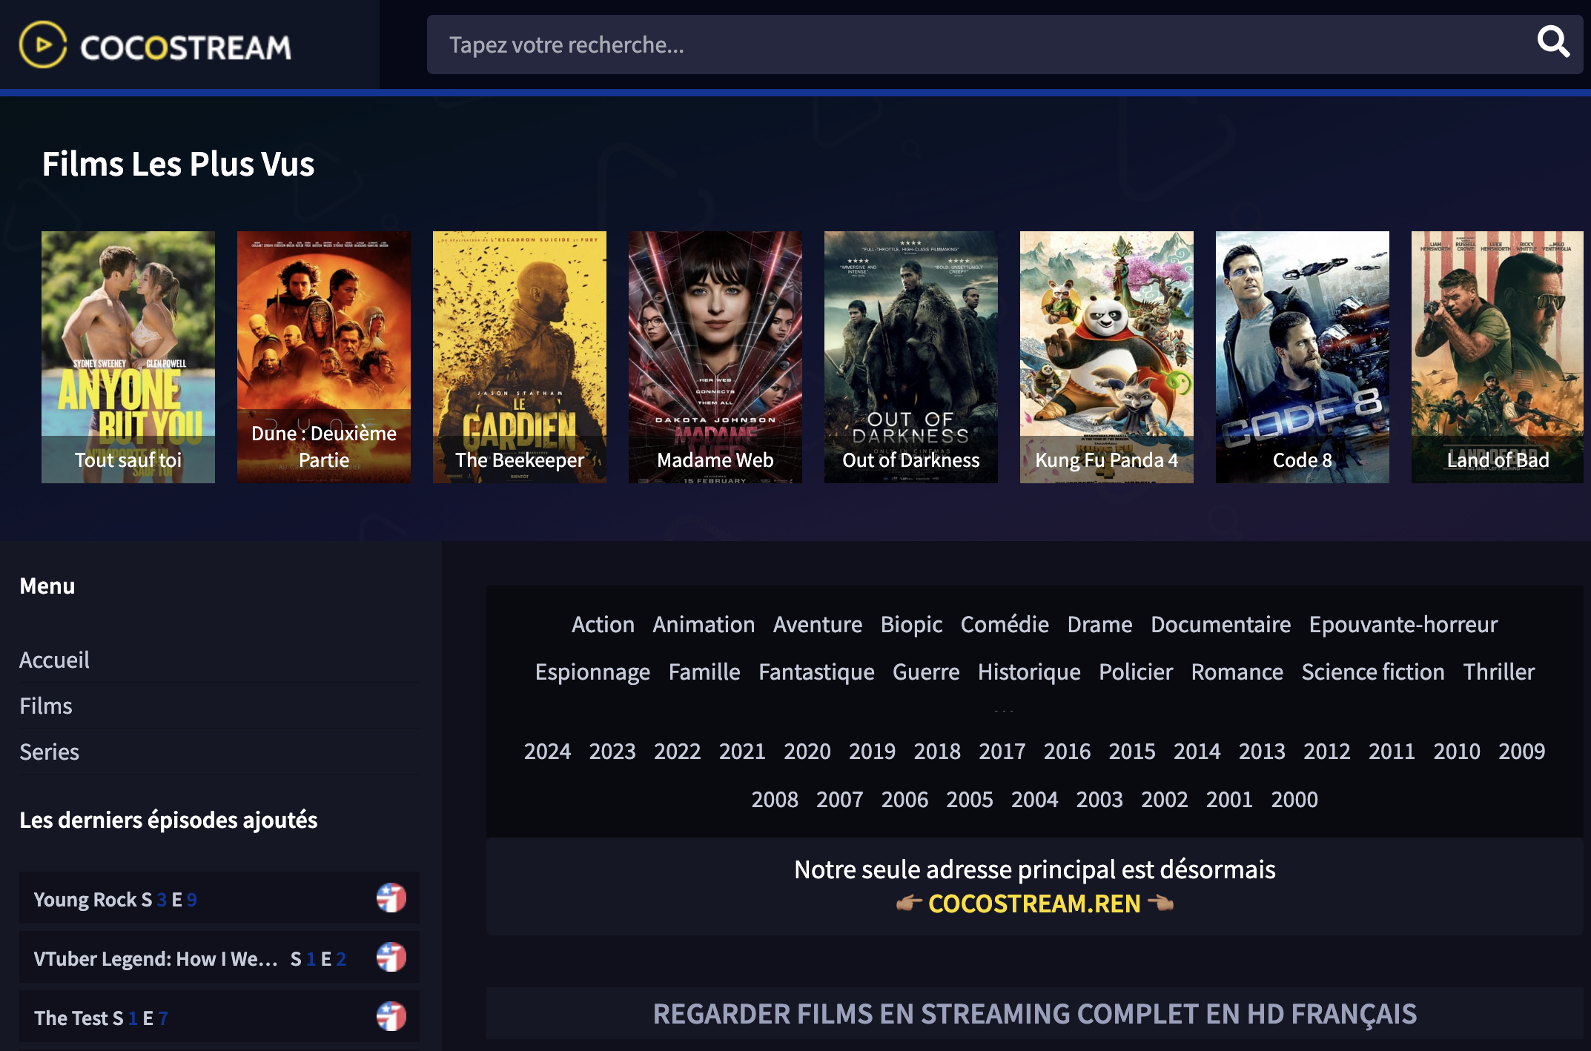1591x1051 pixels.
Task: Select the year 2000 link
Action: [x=1294, y=799]
